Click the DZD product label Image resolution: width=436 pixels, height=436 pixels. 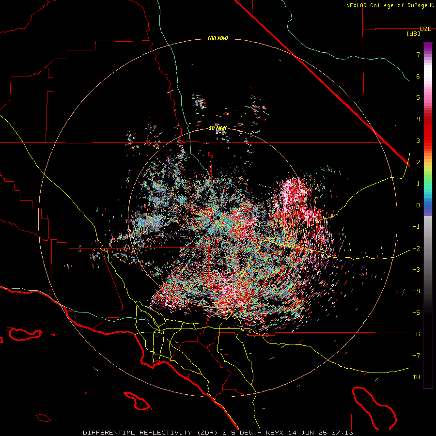click(x=425, y=29)
